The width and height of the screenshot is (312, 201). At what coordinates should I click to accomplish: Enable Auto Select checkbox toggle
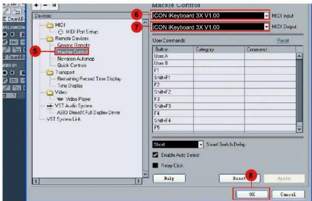155,155
